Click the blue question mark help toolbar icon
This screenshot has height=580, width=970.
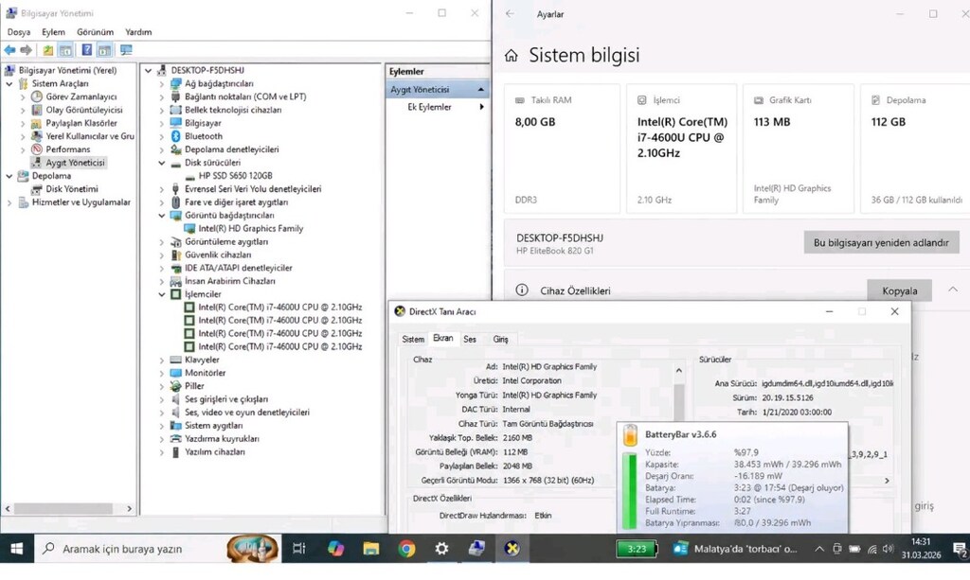coord(87,50)
